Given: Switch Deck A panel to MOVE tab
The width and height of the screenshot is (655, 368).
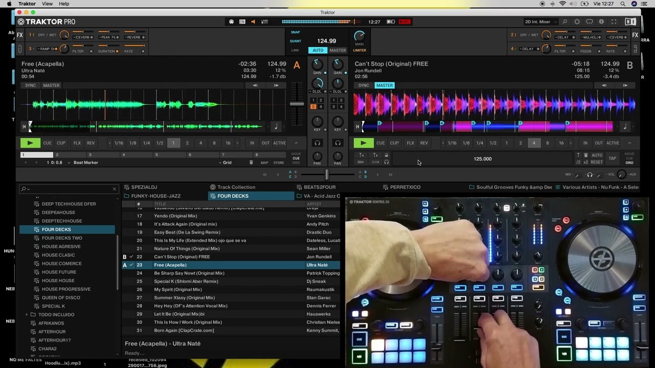Looking at the screenshot, I should point(296,153).
